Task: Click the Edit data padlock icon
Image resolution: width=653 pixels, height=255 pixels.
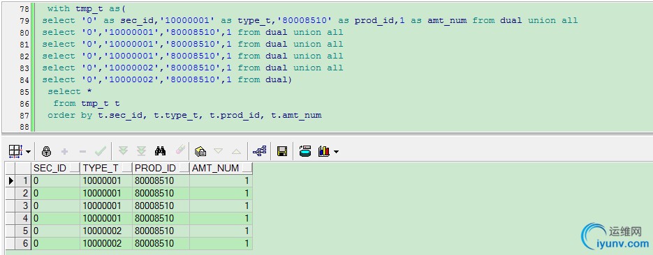Action: pyautogui.click(x=46, y=152)
